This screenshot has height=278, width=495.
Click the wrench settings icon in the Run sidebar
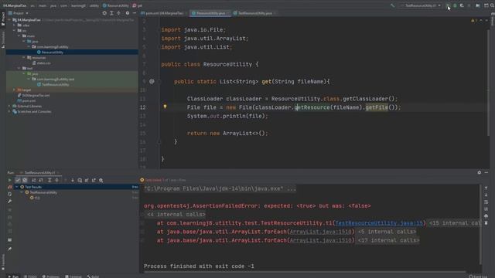10,202
